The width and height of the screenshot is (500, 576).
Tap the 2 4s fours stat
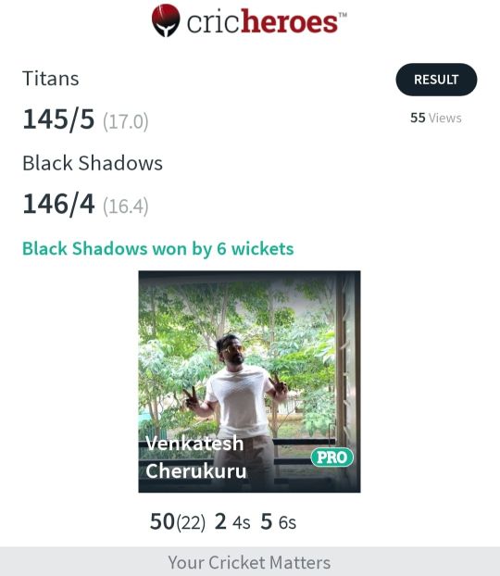[x=232, y=521]
